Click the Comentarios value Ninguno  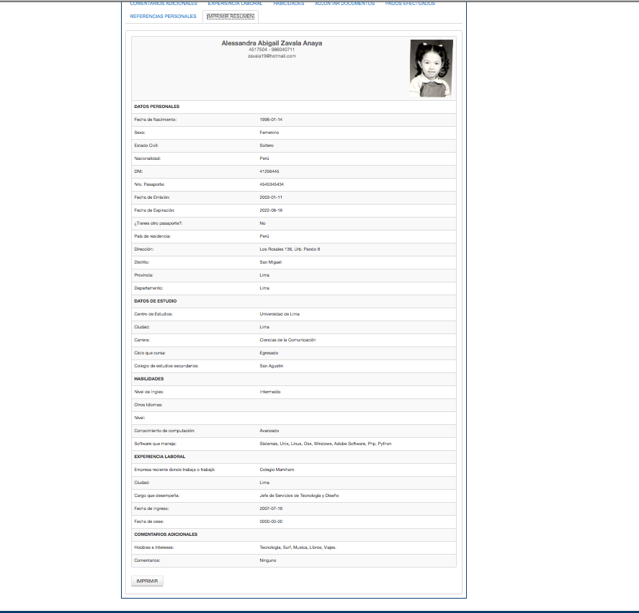click(x=268, y=560)
